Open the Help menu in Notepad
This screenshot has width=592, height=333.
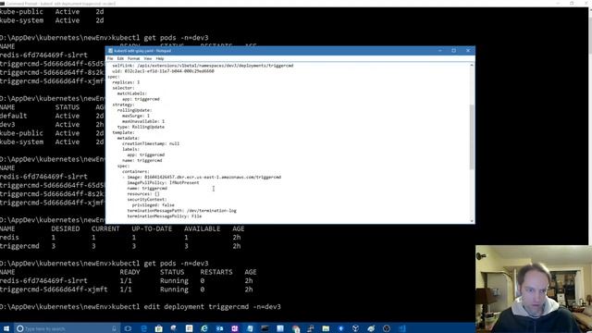coord(160,58)
